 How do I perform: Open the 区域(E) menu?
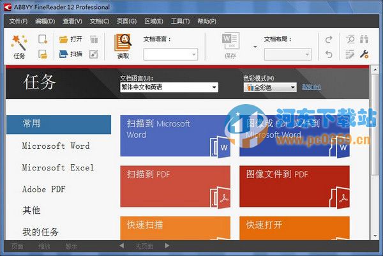tap(154, 21)
